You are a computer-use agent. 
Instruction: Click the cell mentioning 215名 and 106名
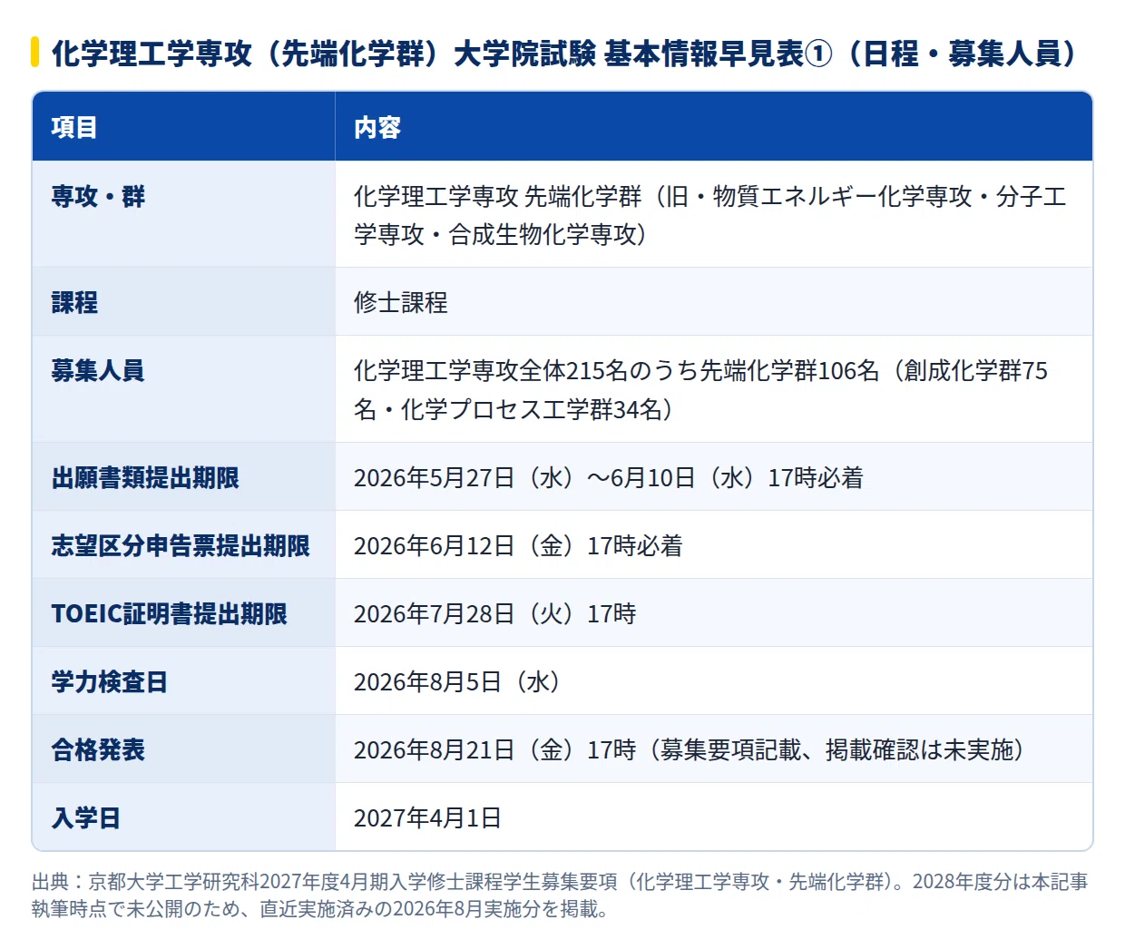pyautogui.click(x=713, y=389)
